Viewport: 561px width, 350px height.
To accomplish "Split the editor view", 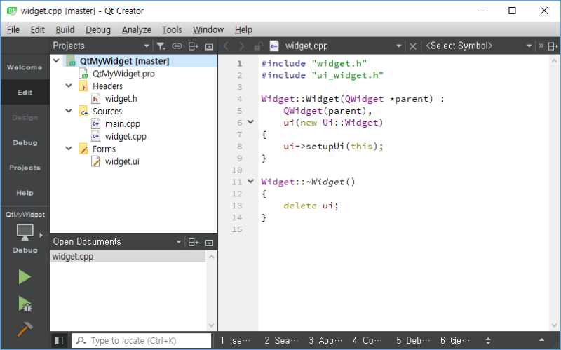I will [553, 46].
